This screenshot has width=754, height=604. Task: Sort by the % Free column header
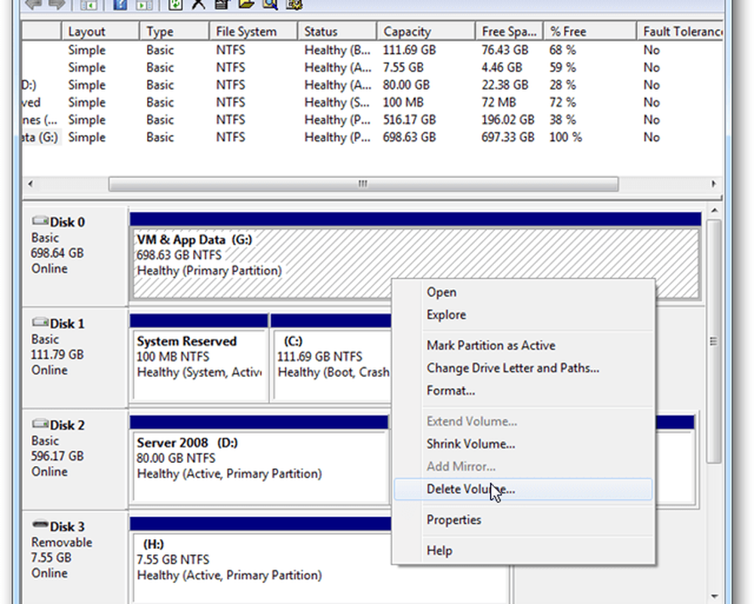point(590,31)
